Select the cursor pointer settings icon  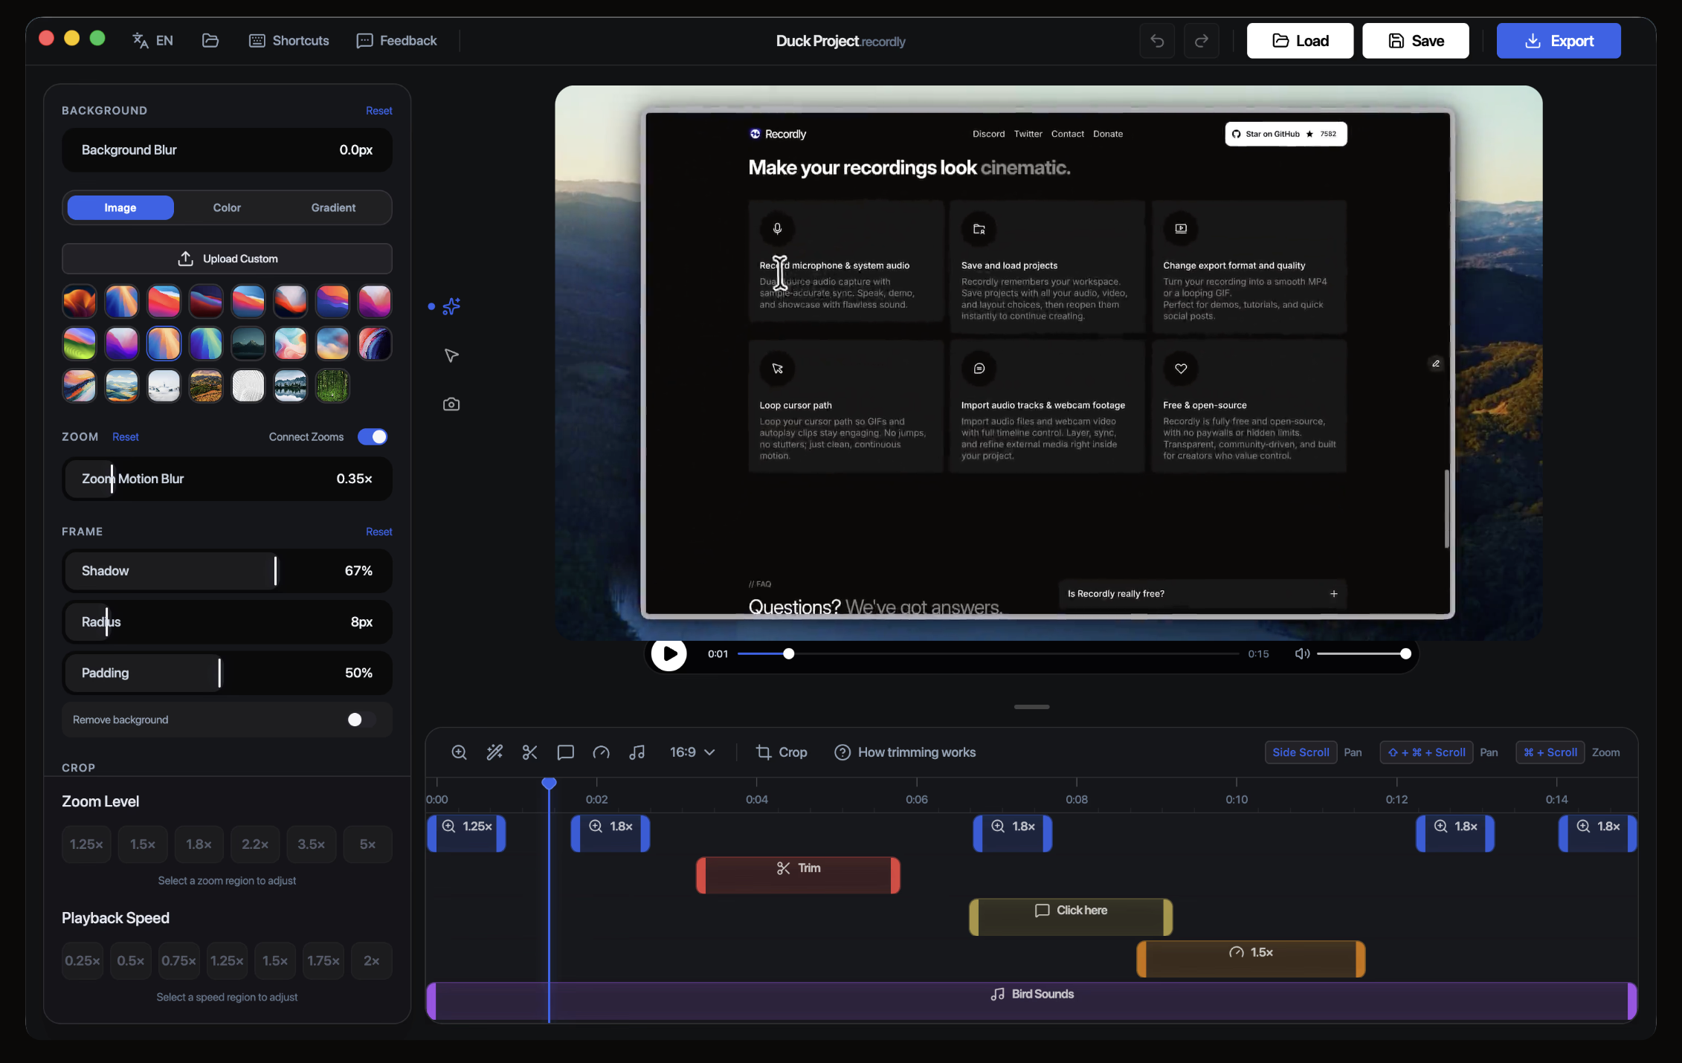point(451,355)
